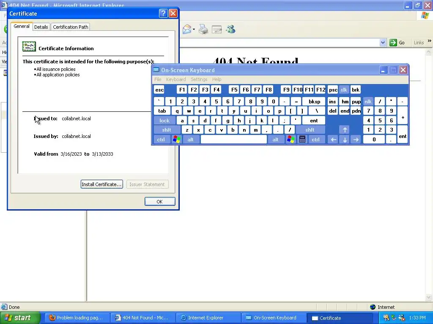
Task: Click the del key on keyboard
Action: coord(333,111)
